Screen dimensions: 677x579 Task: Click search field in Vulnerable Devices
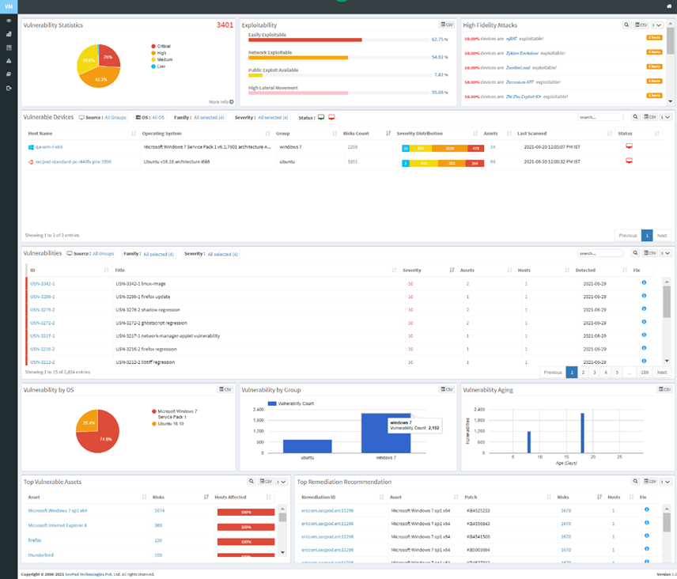click(600, 117)
